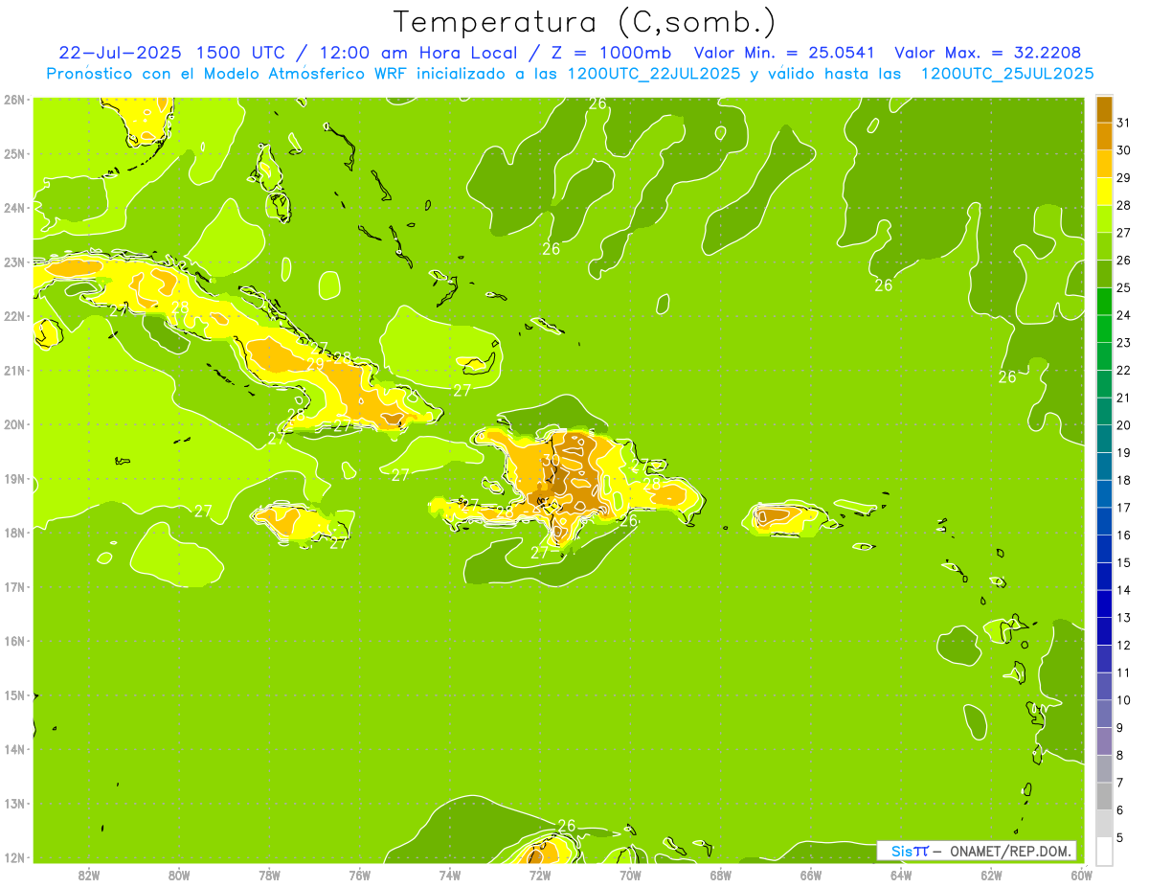Viewport: 1149px width, 888px height.
Task: Click legend scale value 12
Action: pyautogui.click(x=1124, y=645)
